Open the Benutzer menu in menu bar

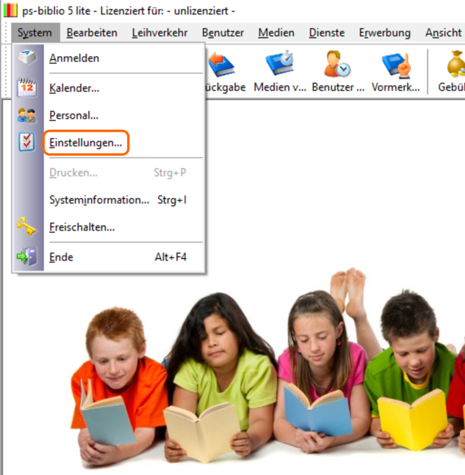click(x=223, y=33)
